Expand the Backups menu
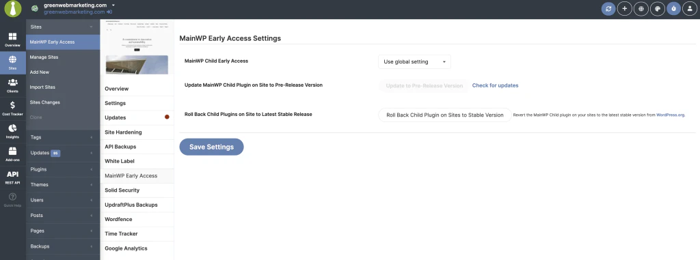Image resolution: width=700 pixels, height=260 pixels. (63, 246)
